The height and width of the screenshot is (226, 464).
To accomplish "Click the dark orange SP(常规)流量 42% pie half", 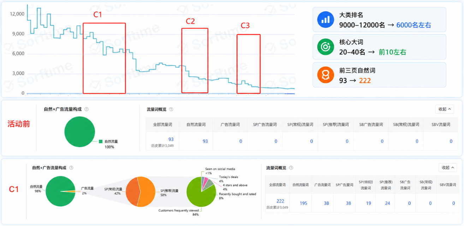I will click(x=133, y=192).
